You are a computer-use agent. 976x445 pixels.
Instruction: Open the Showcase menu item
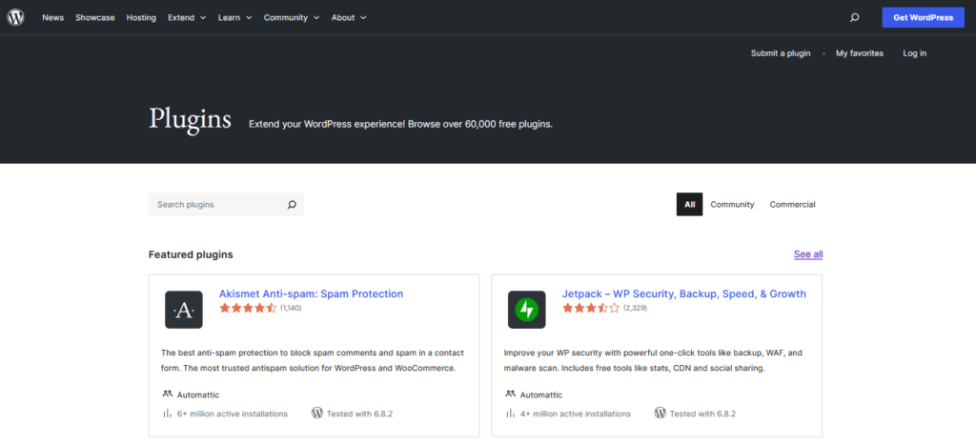point(95,17)
